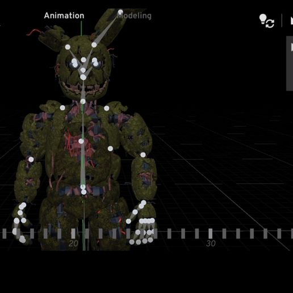Image resolution: width=293 pixels, height=293 pixels.
Task: Select the shoulder joint on the character's right shoulder pad
Action: click(x=62, y=108)
